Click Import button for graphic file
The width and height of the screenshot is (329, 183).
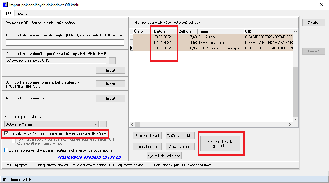(111, 84)
